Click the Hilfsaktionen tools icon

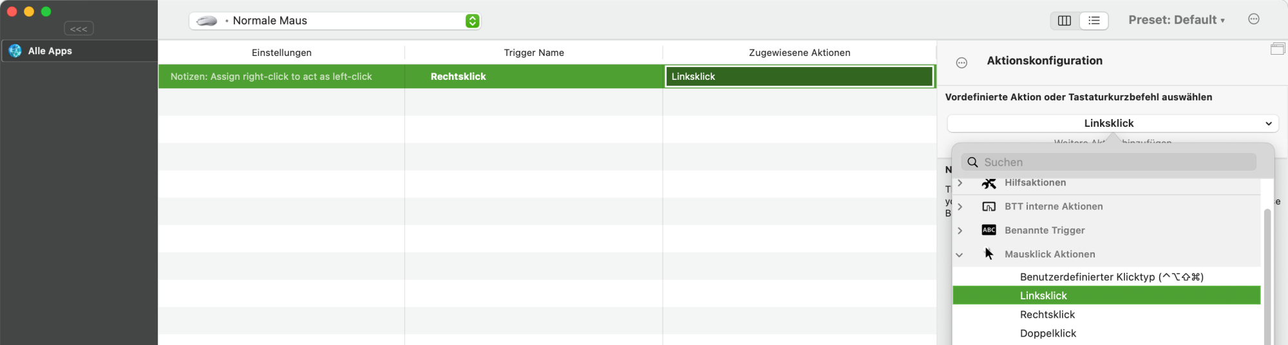[x=989, y=183]
